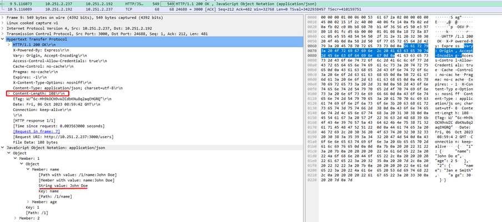This screenshot has height=222, width=502.
Task: Expand the Member: 2 node
Action: click(16, 218)
